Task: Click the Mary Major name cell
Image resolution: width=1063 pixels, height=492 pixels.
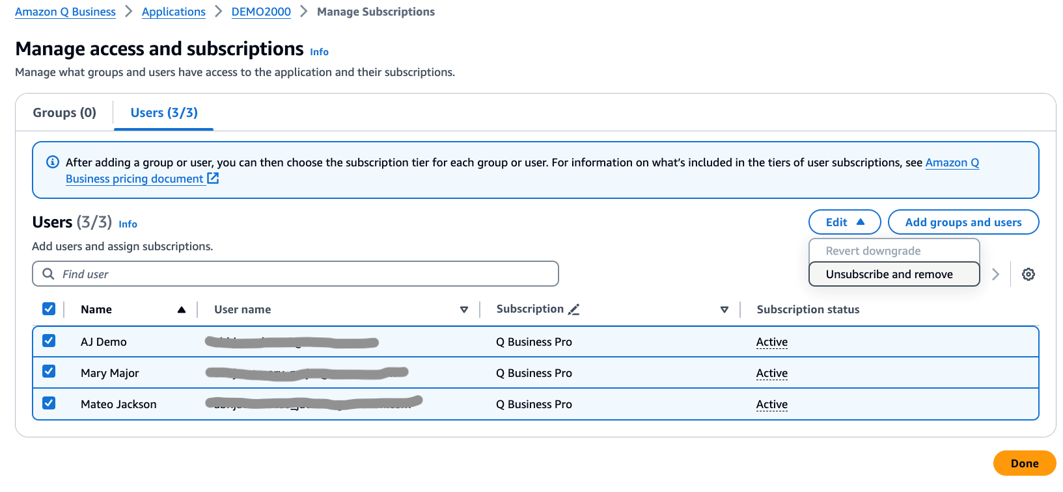Action: (x=110, y=373)
